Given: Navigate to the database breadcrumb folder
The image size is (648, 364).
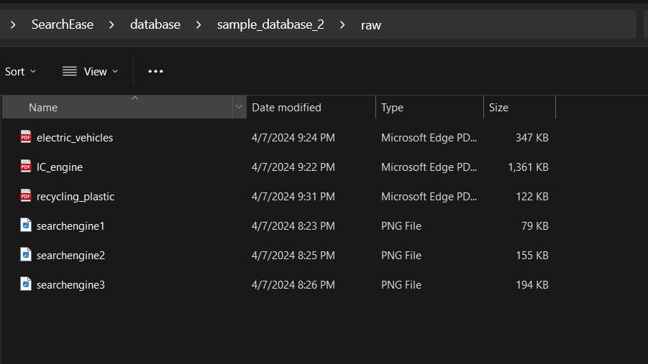Looking at the screenshot, I should (x=155, y=24).
